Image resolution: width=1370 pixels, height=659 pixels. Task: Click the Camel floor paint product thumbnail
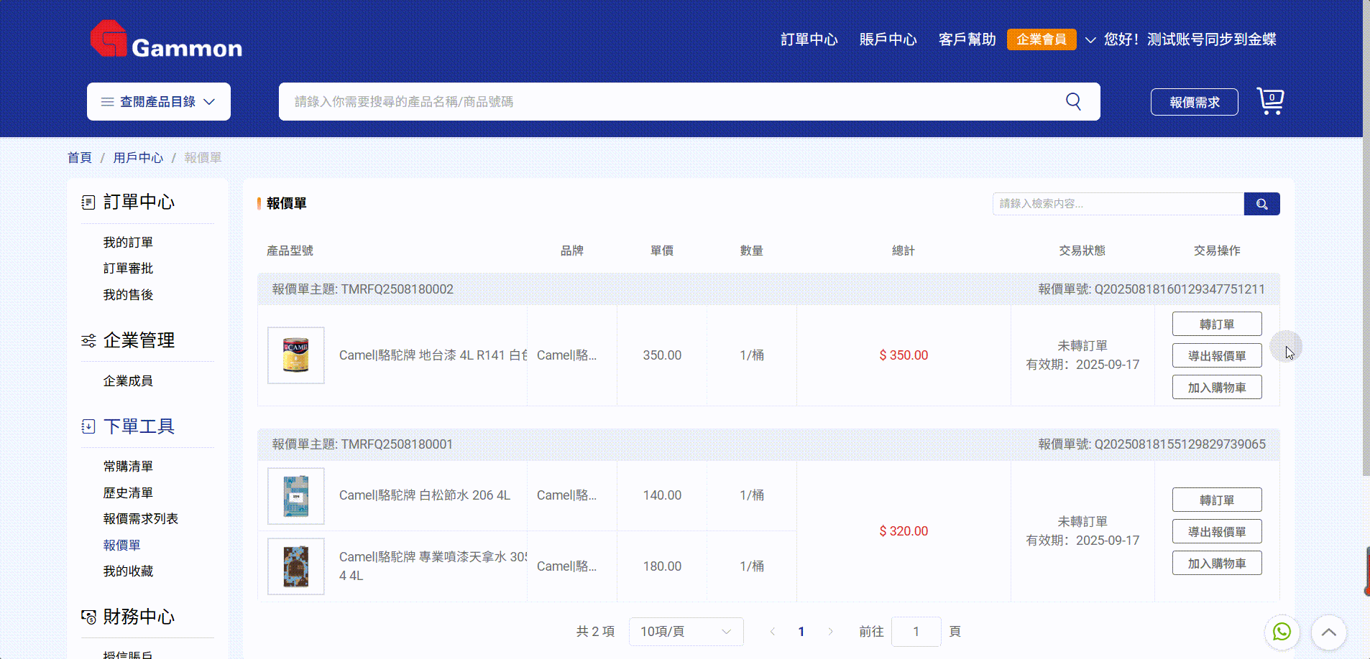pyautogui.click(x=296, y=355)
